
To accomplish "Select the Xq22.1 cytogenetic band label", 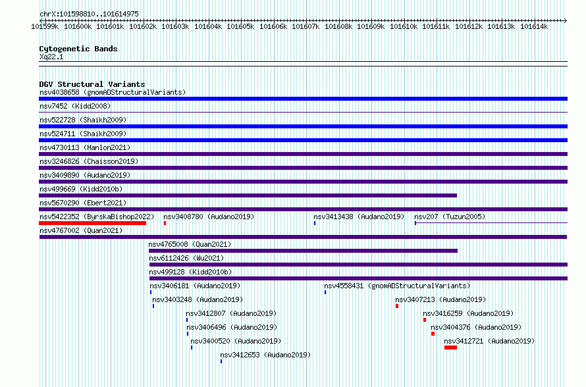I will [51, 57].
